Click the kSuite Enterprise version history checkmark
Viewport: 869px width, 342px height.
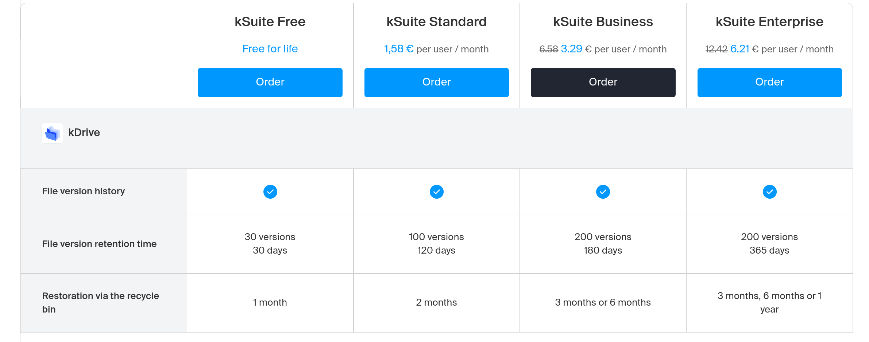pyautogui.click(x=769, y=192)
